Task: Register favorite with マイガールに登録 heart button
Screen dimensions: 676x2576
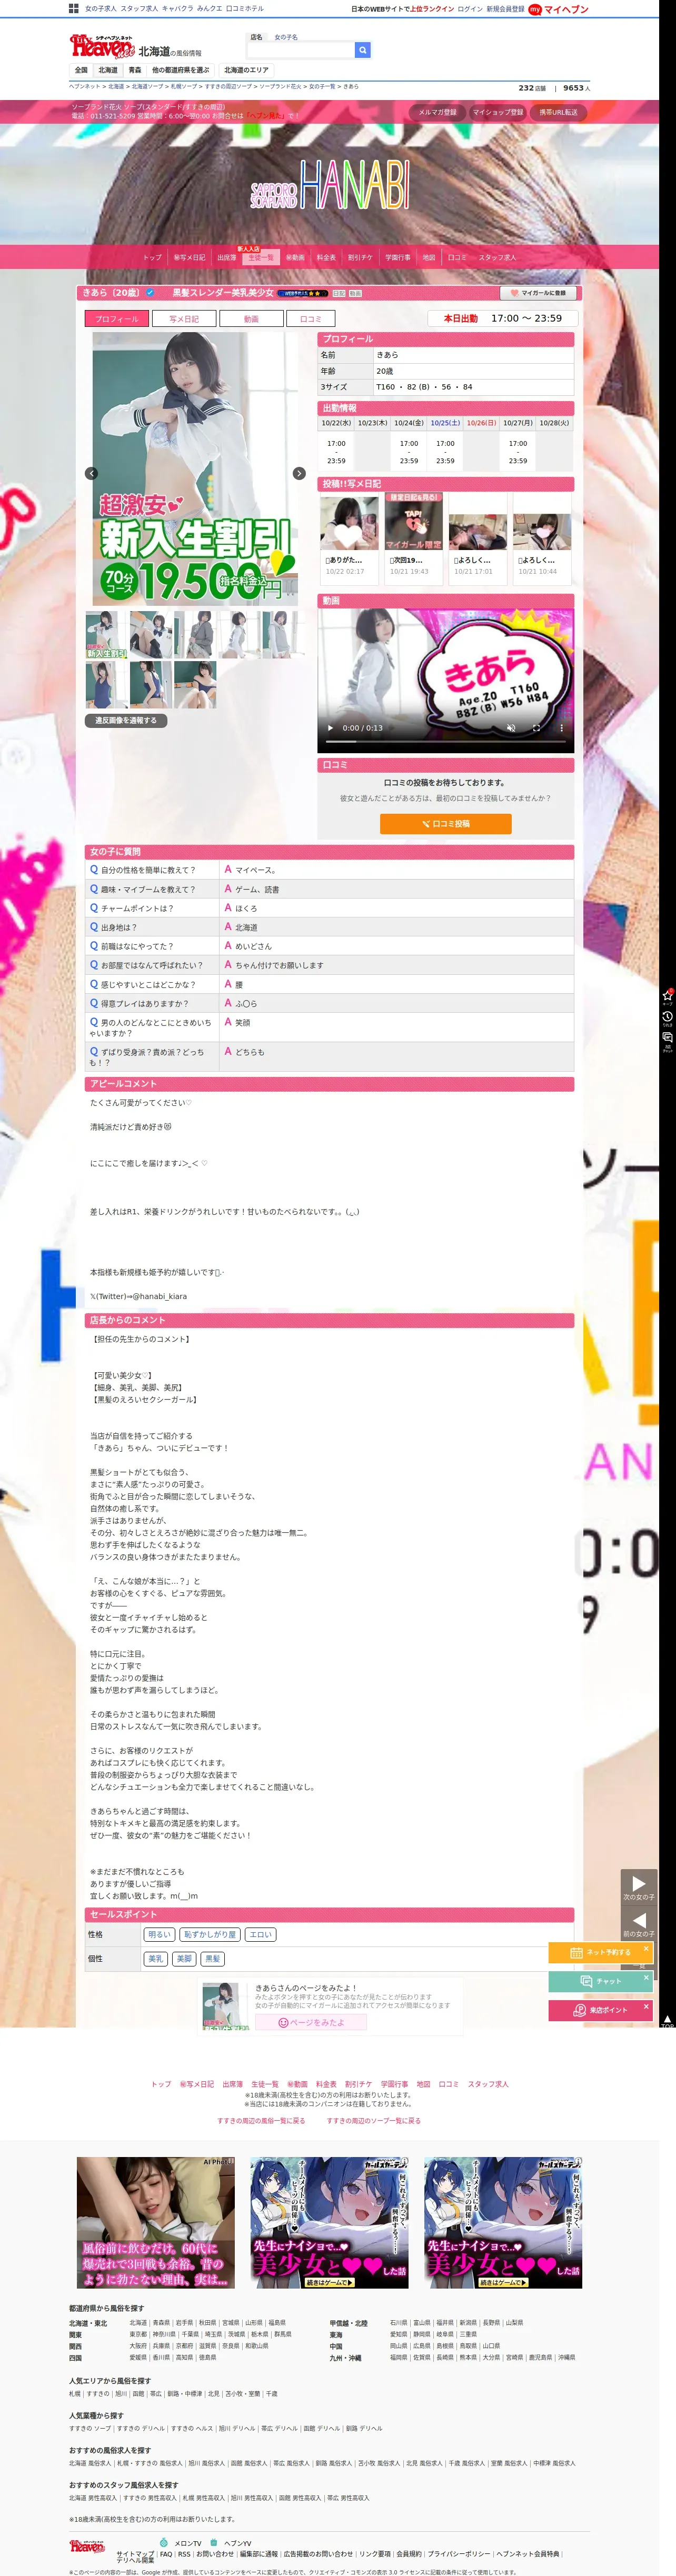Action: coord(538,293)
